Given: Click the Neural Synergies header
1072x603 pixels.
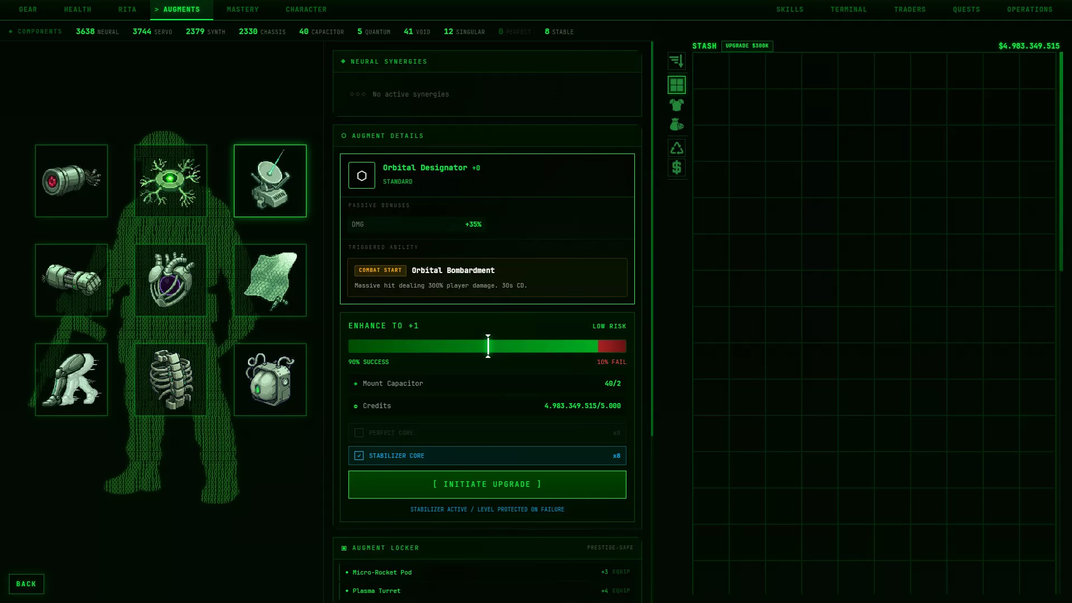Looking at the screenshot, I should (487, 61).
